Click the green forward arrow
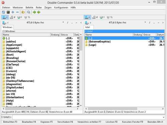Image resolution: width=167 pixels, height=125 pixels. (x=39, y=12)
